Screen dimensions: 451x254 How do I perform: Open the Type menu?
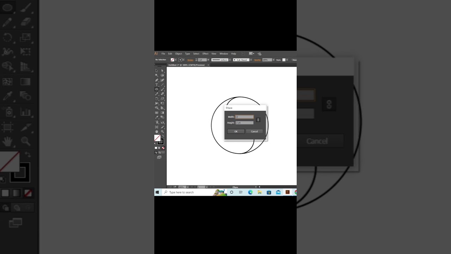point(187,54)
